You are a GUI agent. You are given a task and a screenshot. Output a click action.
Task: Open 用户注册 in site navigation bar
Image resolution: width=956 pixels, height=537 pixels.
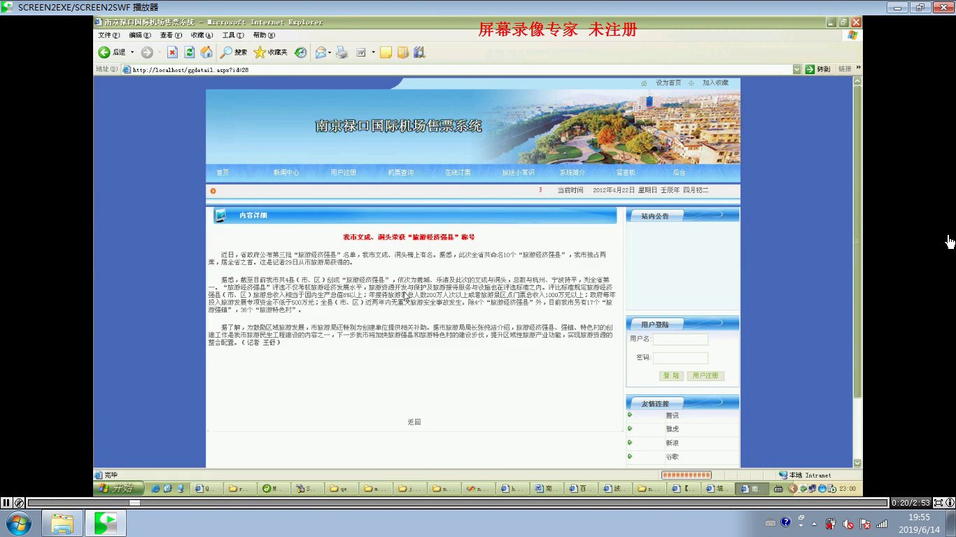click(x=343, y=173)
